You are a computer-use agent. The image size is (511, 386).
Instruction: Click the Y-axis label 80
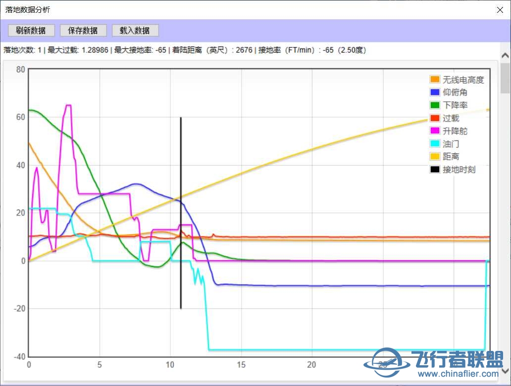tap(20, 70)
